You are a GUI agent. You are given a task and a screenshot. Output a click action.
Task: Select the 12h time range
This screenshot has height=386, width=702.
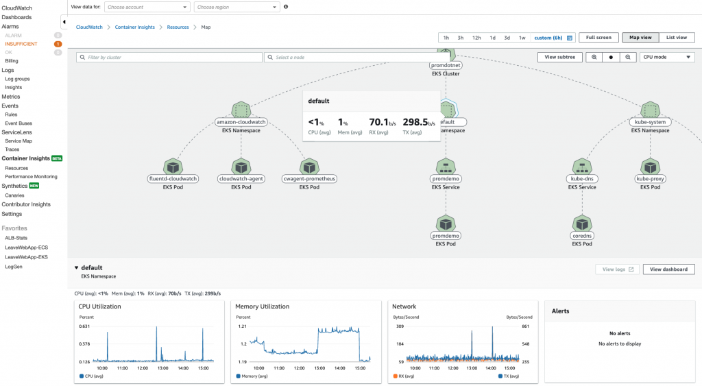pos(476,38)
